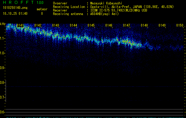186x118 pixels.
Task: Click the 0141 time marker
Action: pyautogui.click(x=20, y=25)
